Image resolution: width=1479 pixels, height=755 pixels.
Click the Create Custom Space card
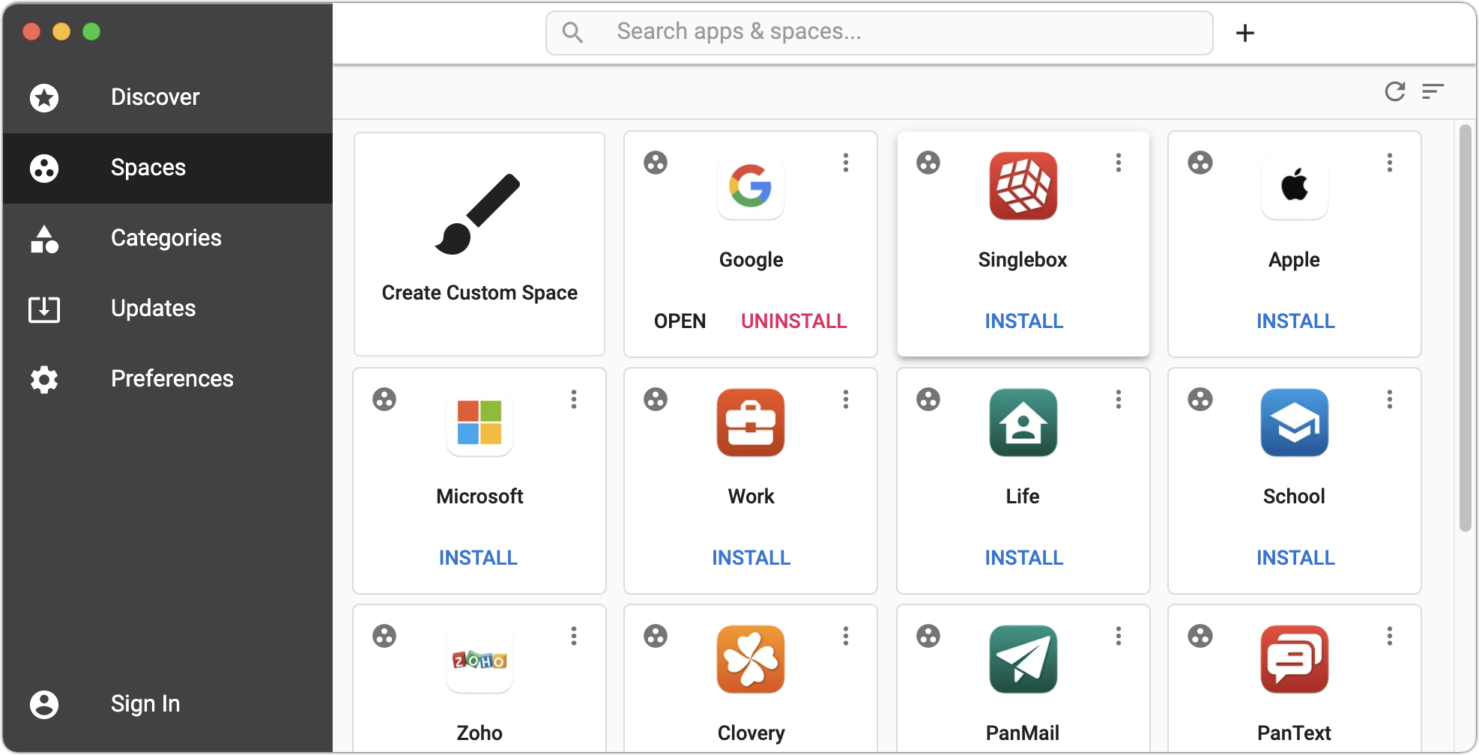[480, 244]
